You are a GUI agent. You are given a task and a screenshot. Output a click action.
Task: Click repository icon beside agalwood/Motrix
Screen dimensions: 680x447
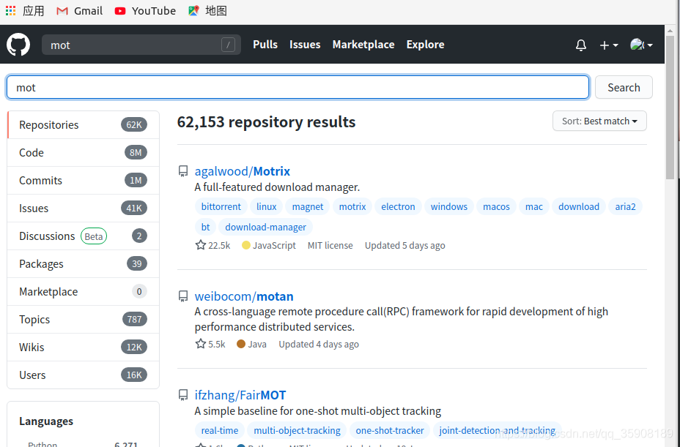click(183, 171)
